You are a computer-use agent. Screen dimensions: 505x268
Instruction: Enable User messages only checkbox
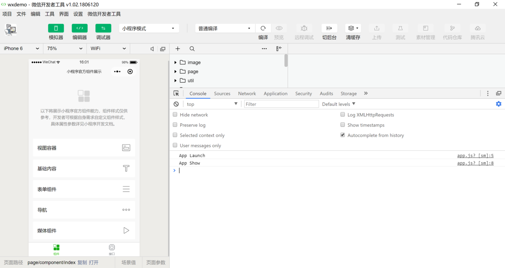pyautogui.click(x=175, y=145)
